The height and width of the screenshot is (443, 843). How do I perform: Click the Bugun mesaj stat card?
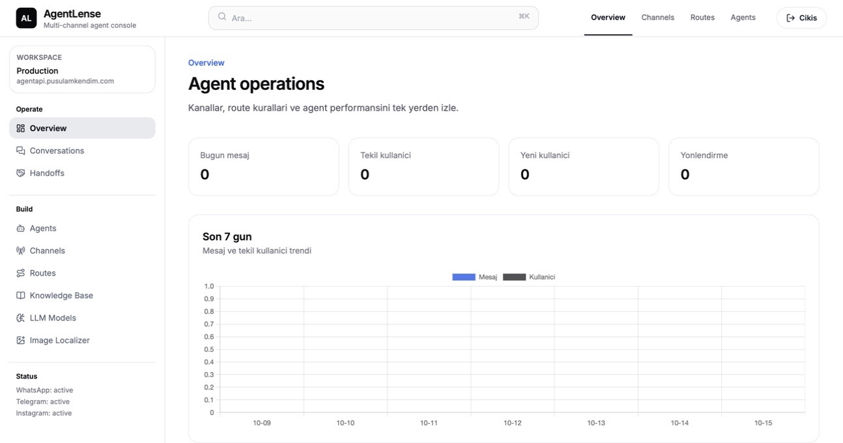(263, 167)
